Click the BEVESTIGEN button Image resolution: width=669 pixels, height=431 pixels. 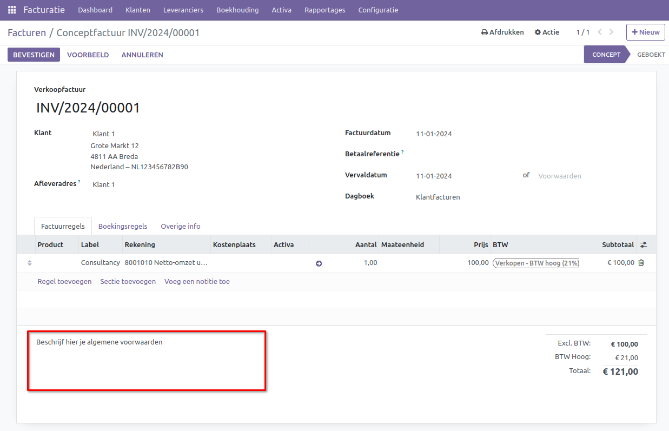(34, 55)
